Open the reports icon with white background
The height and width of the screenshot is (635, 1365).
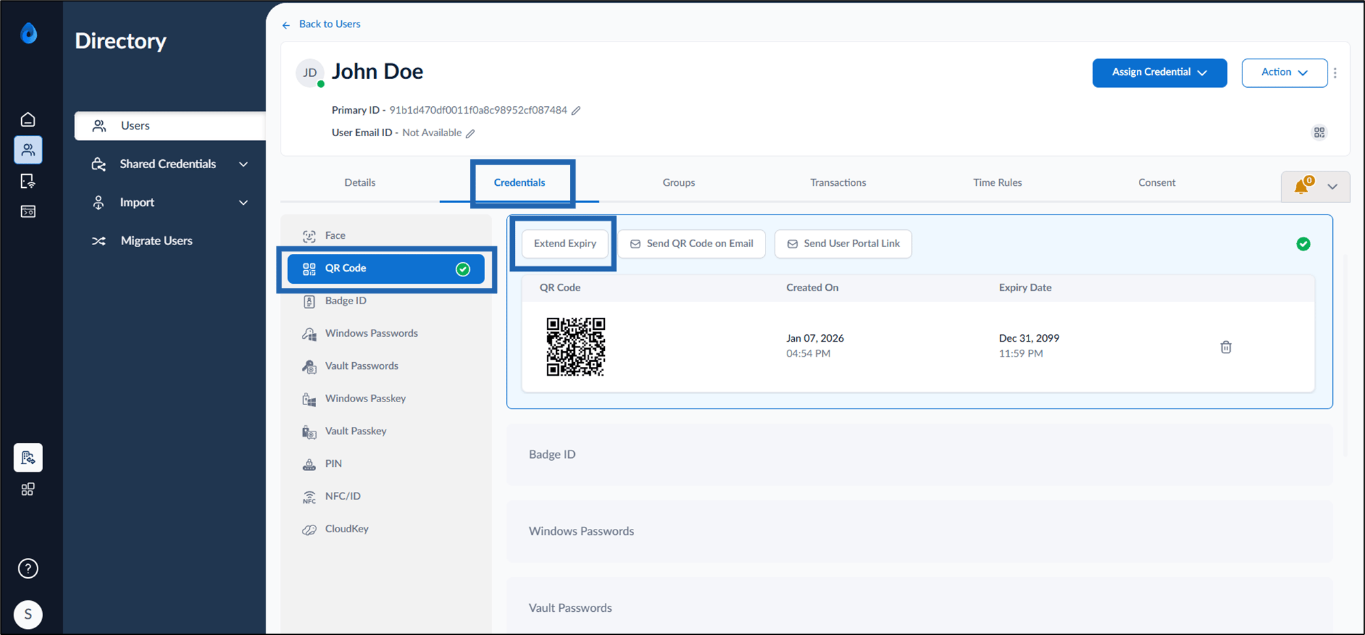click(28, 457)
